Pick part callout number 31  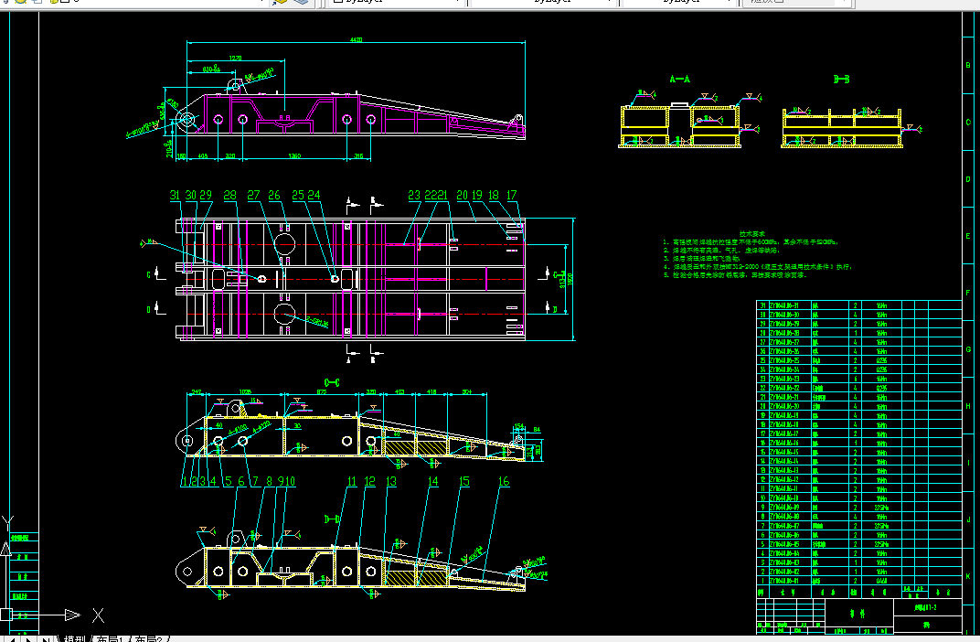(175, 195)
